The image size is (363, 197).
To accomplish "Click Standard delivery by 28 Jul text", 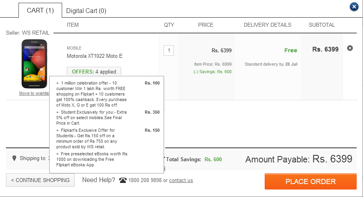I will tap(271, 64).
